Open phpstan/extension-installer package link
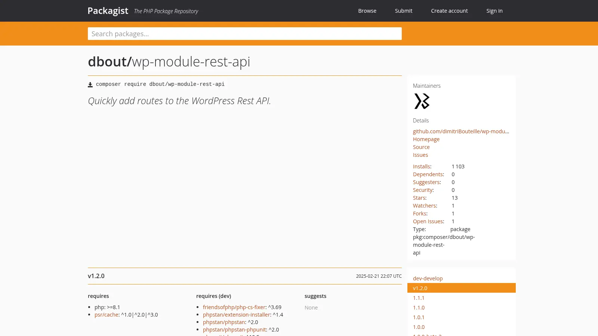Screen dimensions: 598x336 [x=236, y=315]
